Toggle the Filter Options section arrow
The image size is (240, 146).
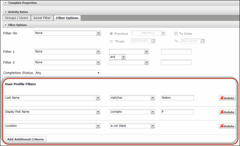[x=6, y=25]
